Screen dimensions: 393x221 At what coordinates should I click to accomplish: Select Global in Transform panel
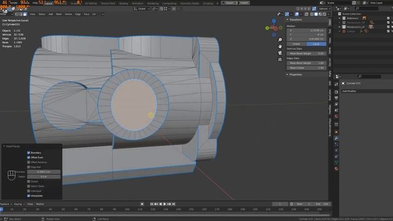296,44
